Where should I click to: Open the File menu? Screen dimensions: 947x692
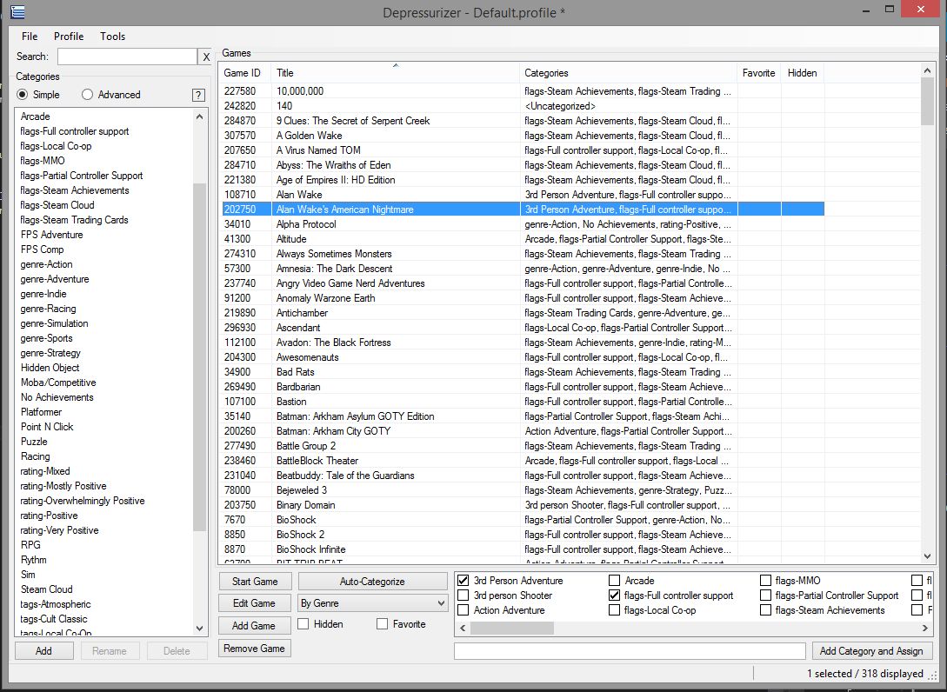29,36
